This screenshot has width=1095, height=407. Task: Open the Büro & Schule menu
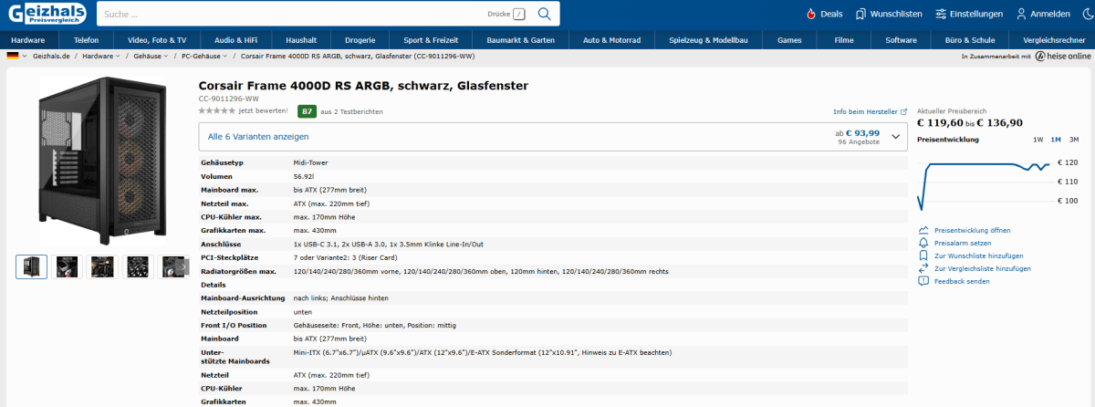tap(970, 40)
